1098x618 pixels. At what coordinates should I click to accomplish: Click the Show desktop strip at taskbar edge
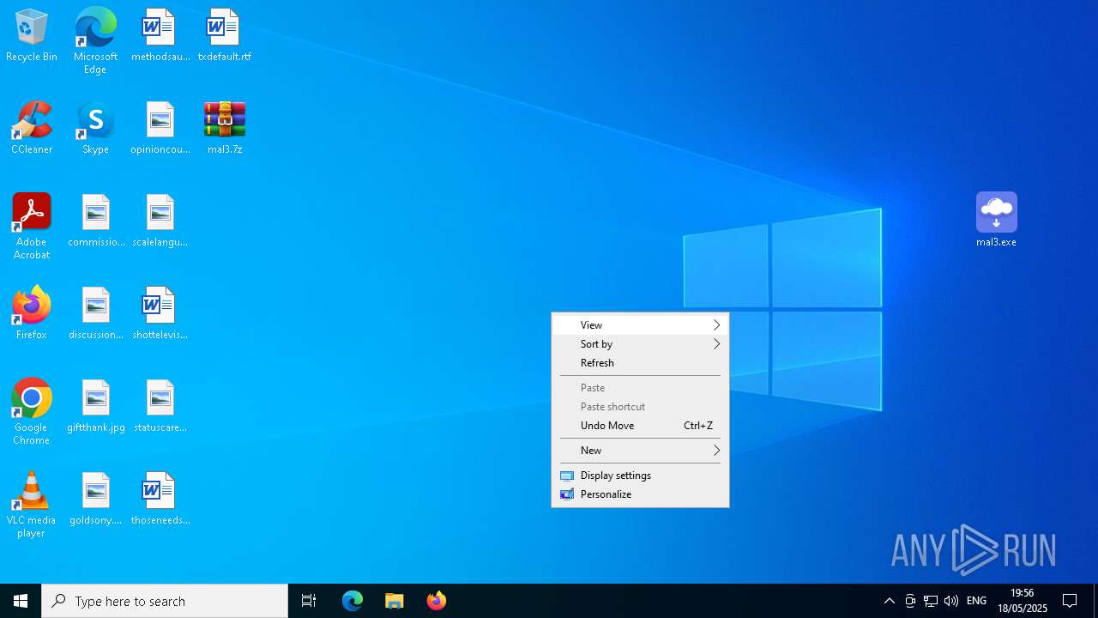(1095, 601)
